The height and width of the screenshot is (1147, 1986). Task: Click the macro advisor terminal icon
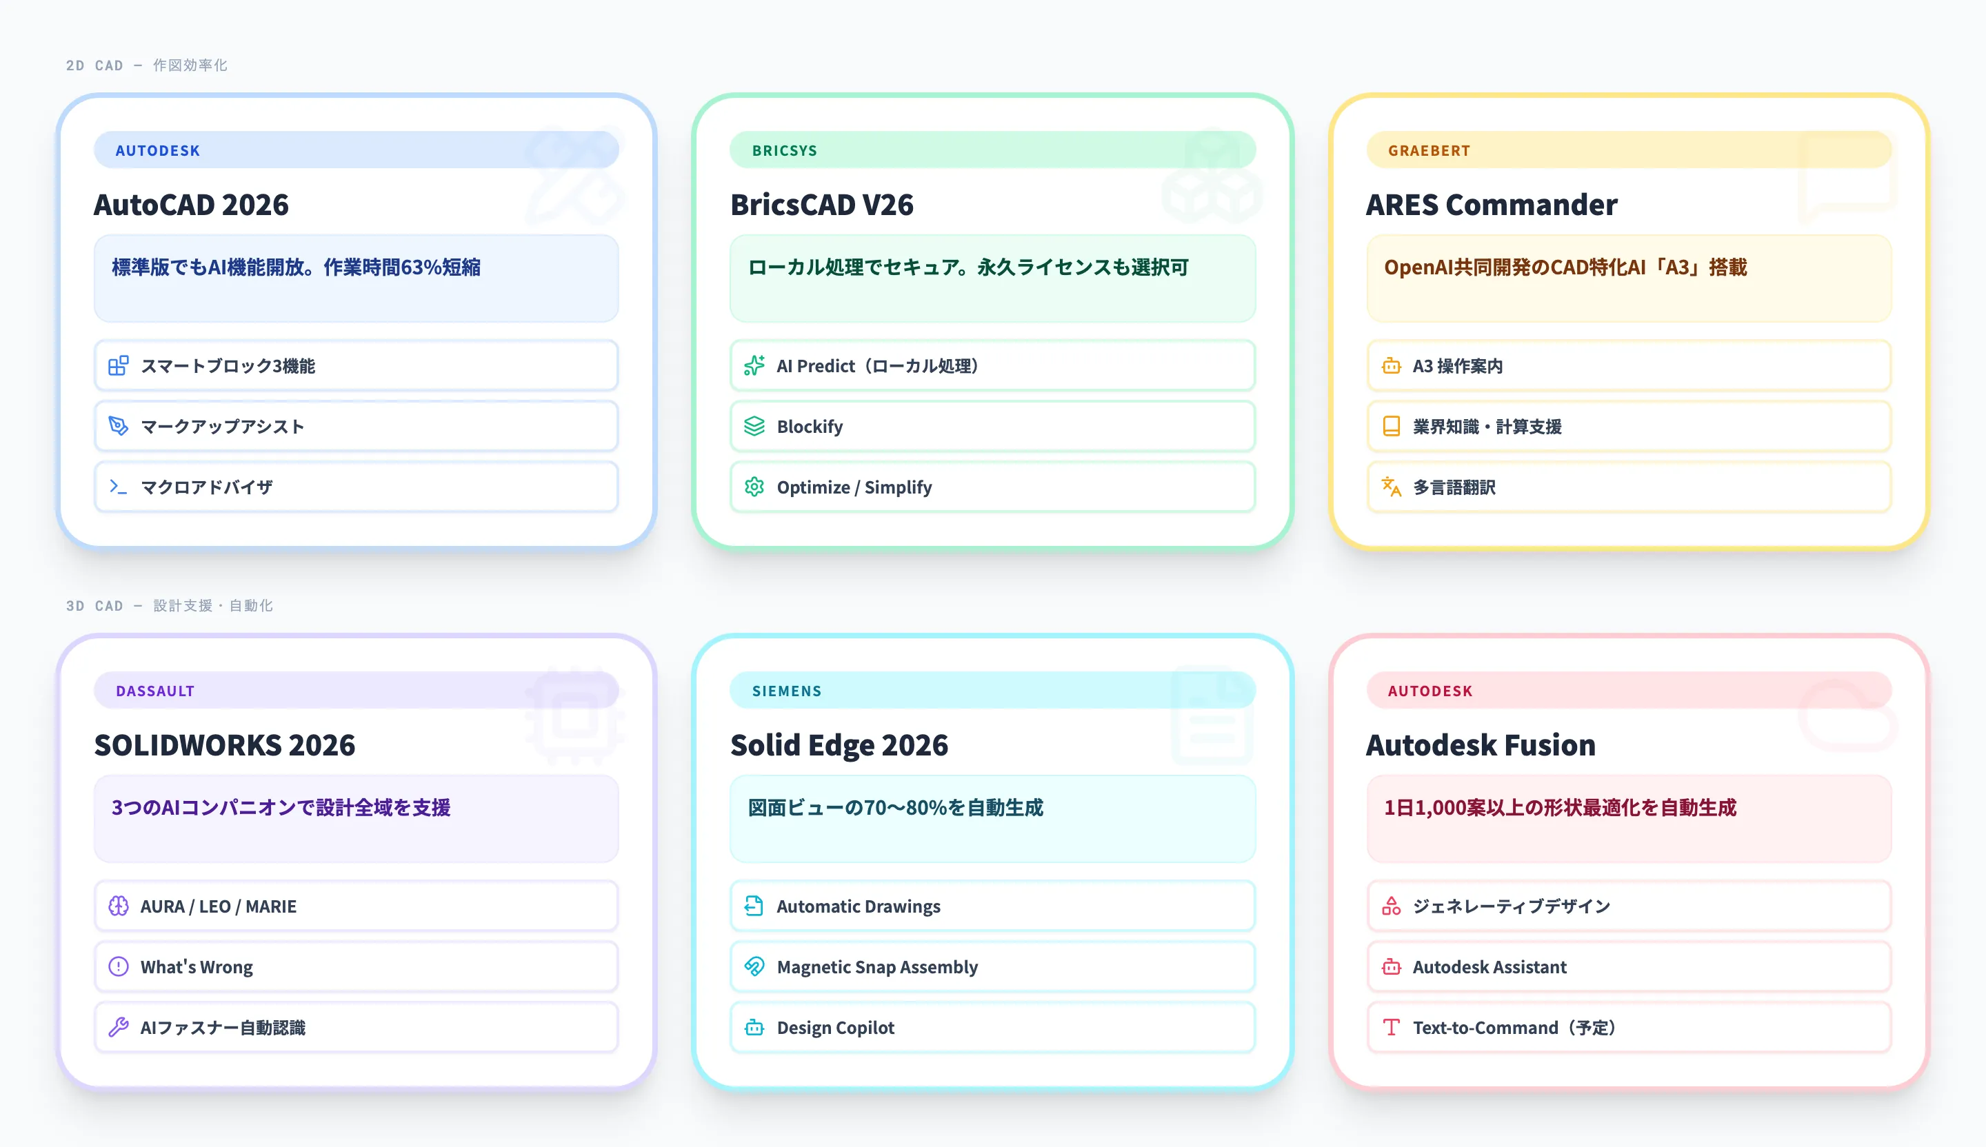click(x=118, y=487)
